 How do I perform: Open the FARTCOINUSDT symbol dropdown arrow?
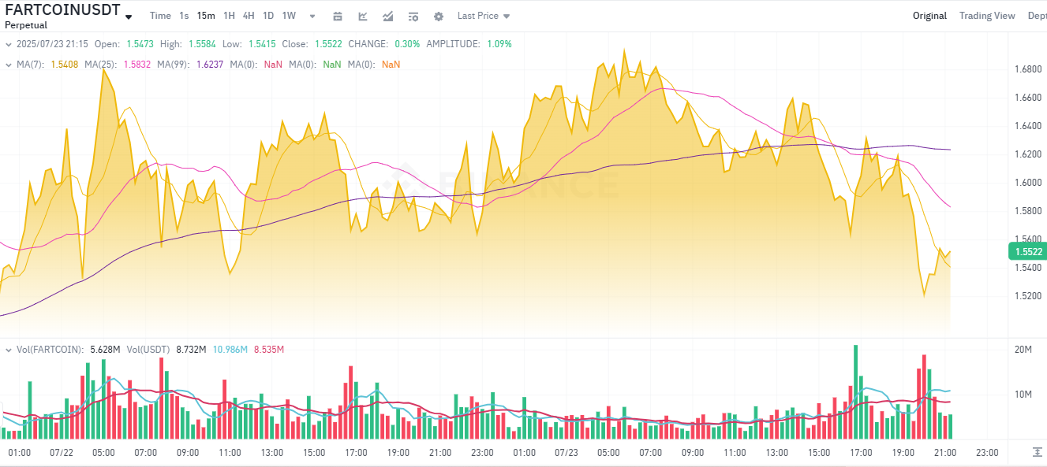(129, 17)
